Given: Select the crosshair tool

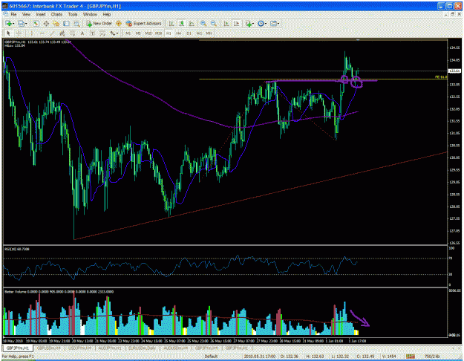Looking at the screenshot, I should tap(19, 33).
